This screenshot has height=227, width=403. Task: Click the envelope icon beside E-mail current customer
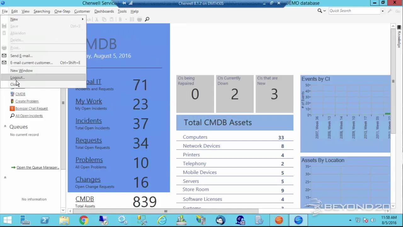tap(4, 62)
